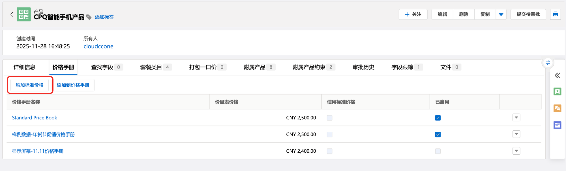Image resolution: width=566 pixels, height=171 pixels.
Task: Click the 价格手册名称 column header
Action: [26, 102]
